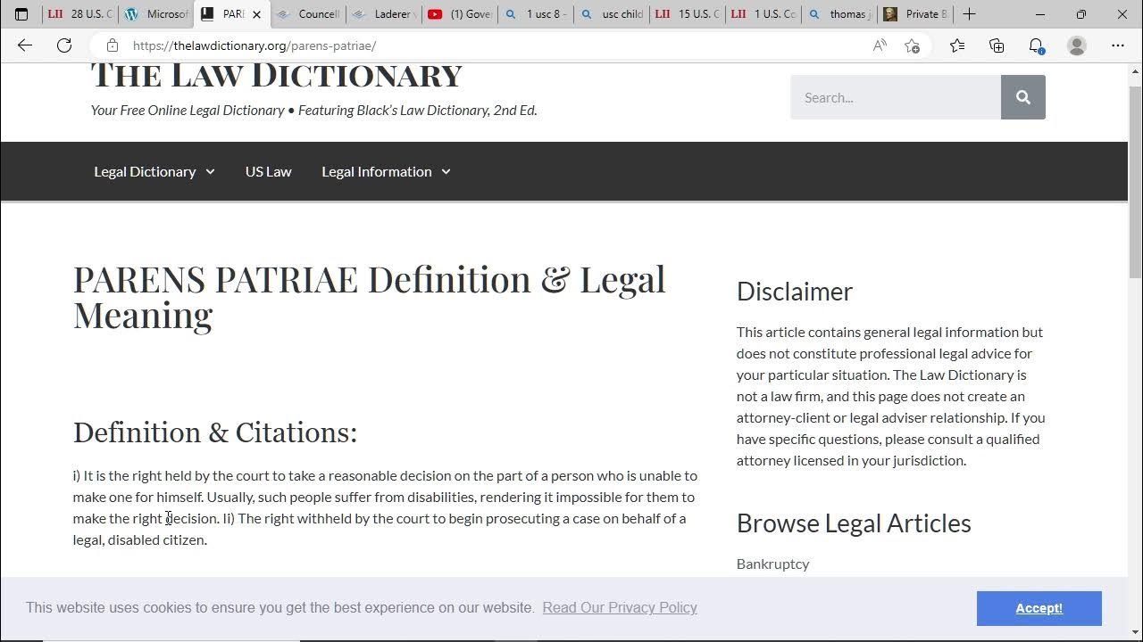Switch to the 15 U.S.C tab
This screenshot has height=642, width=1143.
[688, 14]
